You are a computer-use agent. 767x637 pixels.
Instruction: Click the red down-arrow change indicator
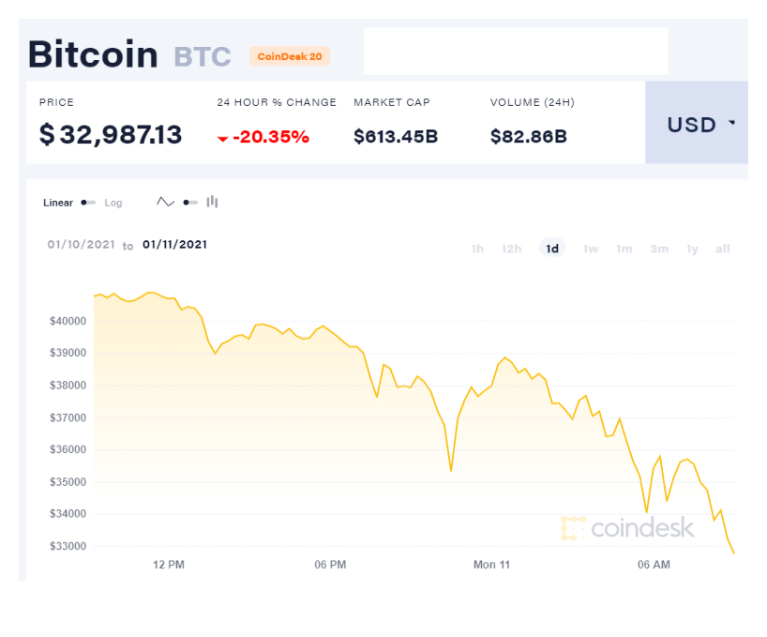click(x=222, y=139)
